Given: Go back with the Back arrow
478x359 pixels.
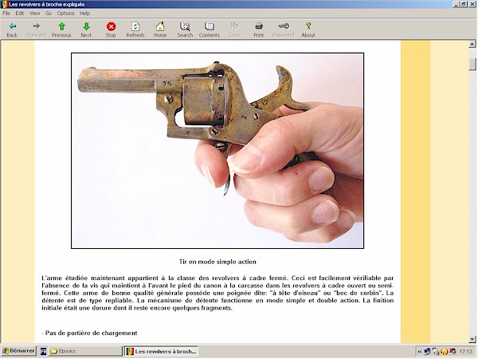Looking at the screenshot, I should (12, 30).
